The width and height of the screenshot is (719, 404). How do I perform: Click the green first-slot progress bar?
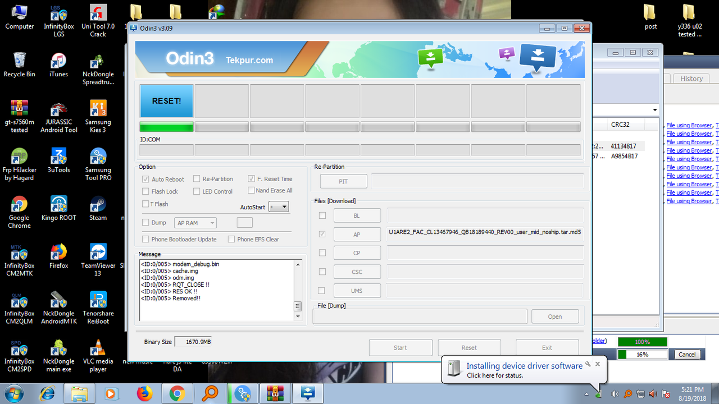tap(166, 127)
